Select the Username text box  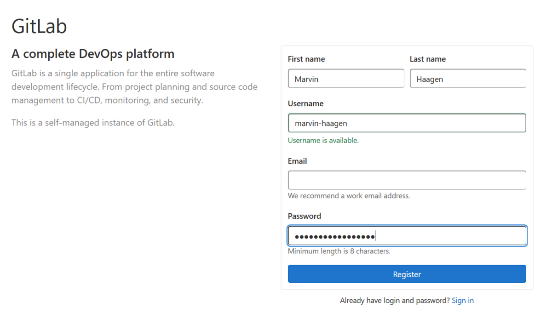[407, 123]
